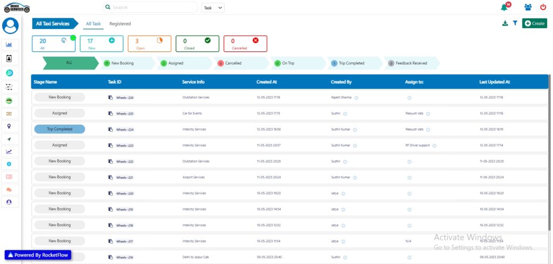
Task: Open the Powered By RocketFlow link
Action: click(38, 255)
